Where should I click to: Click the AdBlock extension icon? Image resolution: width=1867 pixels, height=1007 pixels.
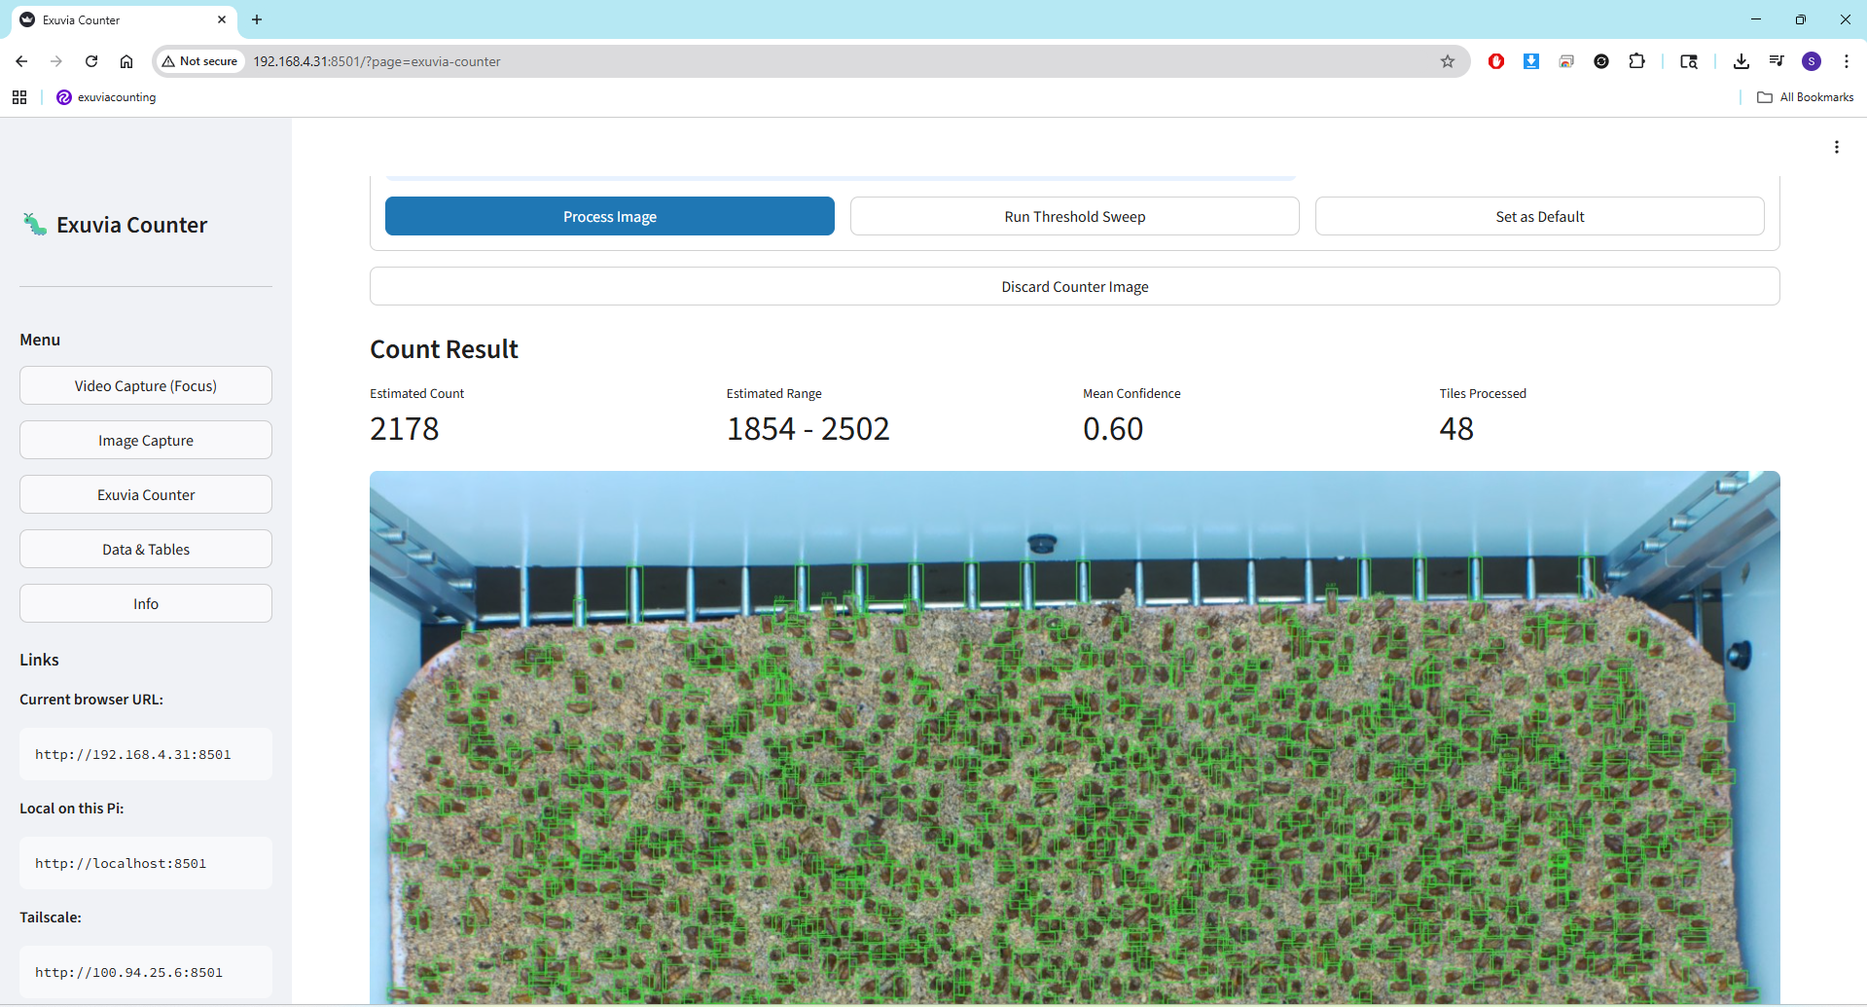coord(1496,60)
